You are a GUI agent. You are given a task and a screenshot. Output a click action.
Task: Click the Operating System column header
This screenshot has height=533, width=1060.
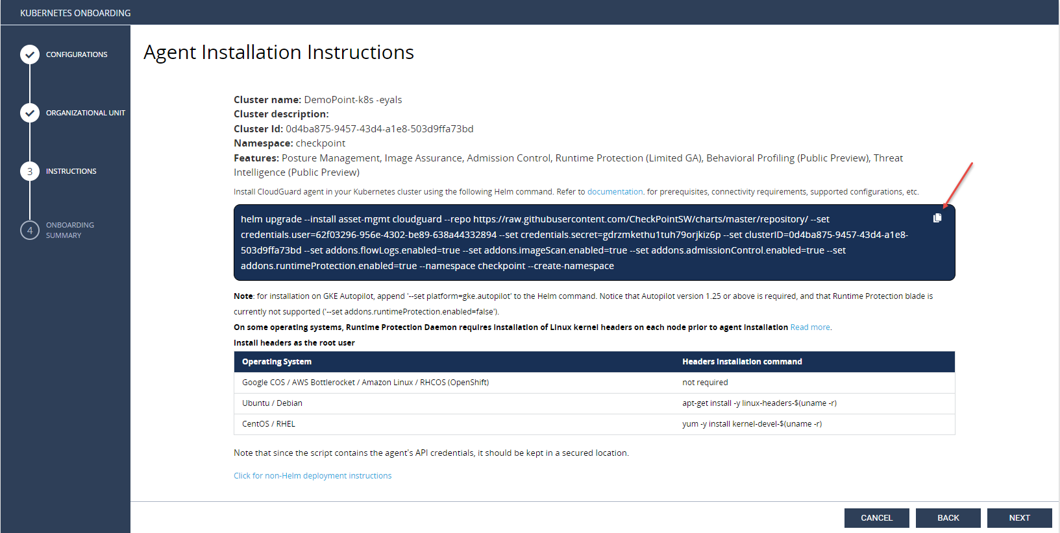[x=277, y=362]
